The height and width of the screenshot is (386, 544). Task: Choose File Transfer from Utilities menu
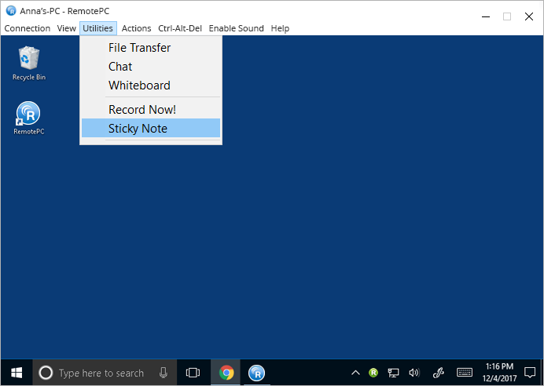pos(151,48)
